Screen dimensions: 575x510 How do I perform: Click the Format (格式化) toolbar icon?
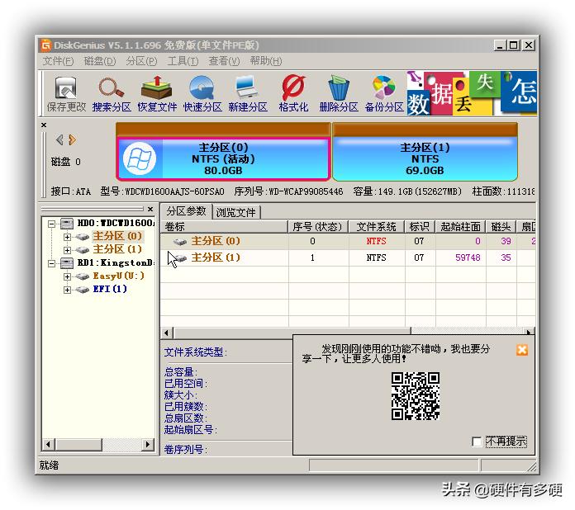tap(293, 94)
